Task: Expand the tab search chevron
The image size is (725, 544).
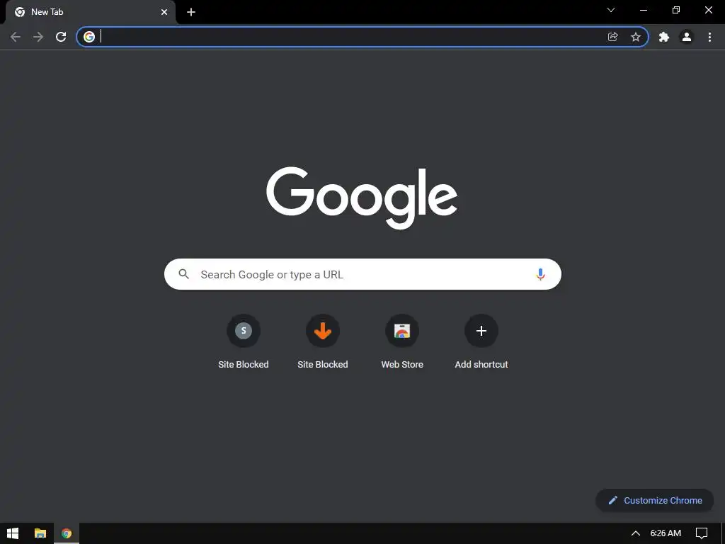Action: click(611, 10)
